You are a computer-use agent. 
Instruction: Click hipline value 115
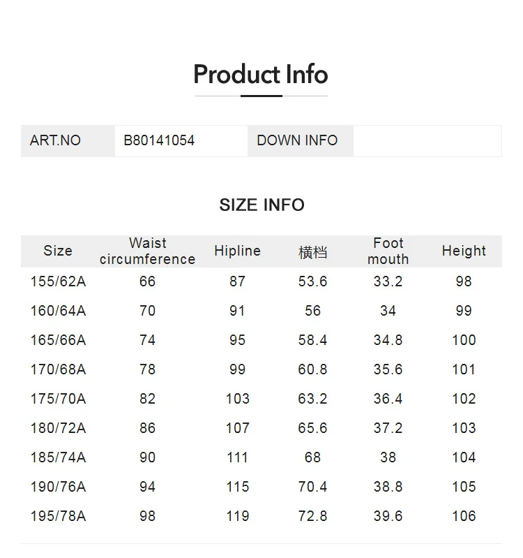click(x=238, y=487)
